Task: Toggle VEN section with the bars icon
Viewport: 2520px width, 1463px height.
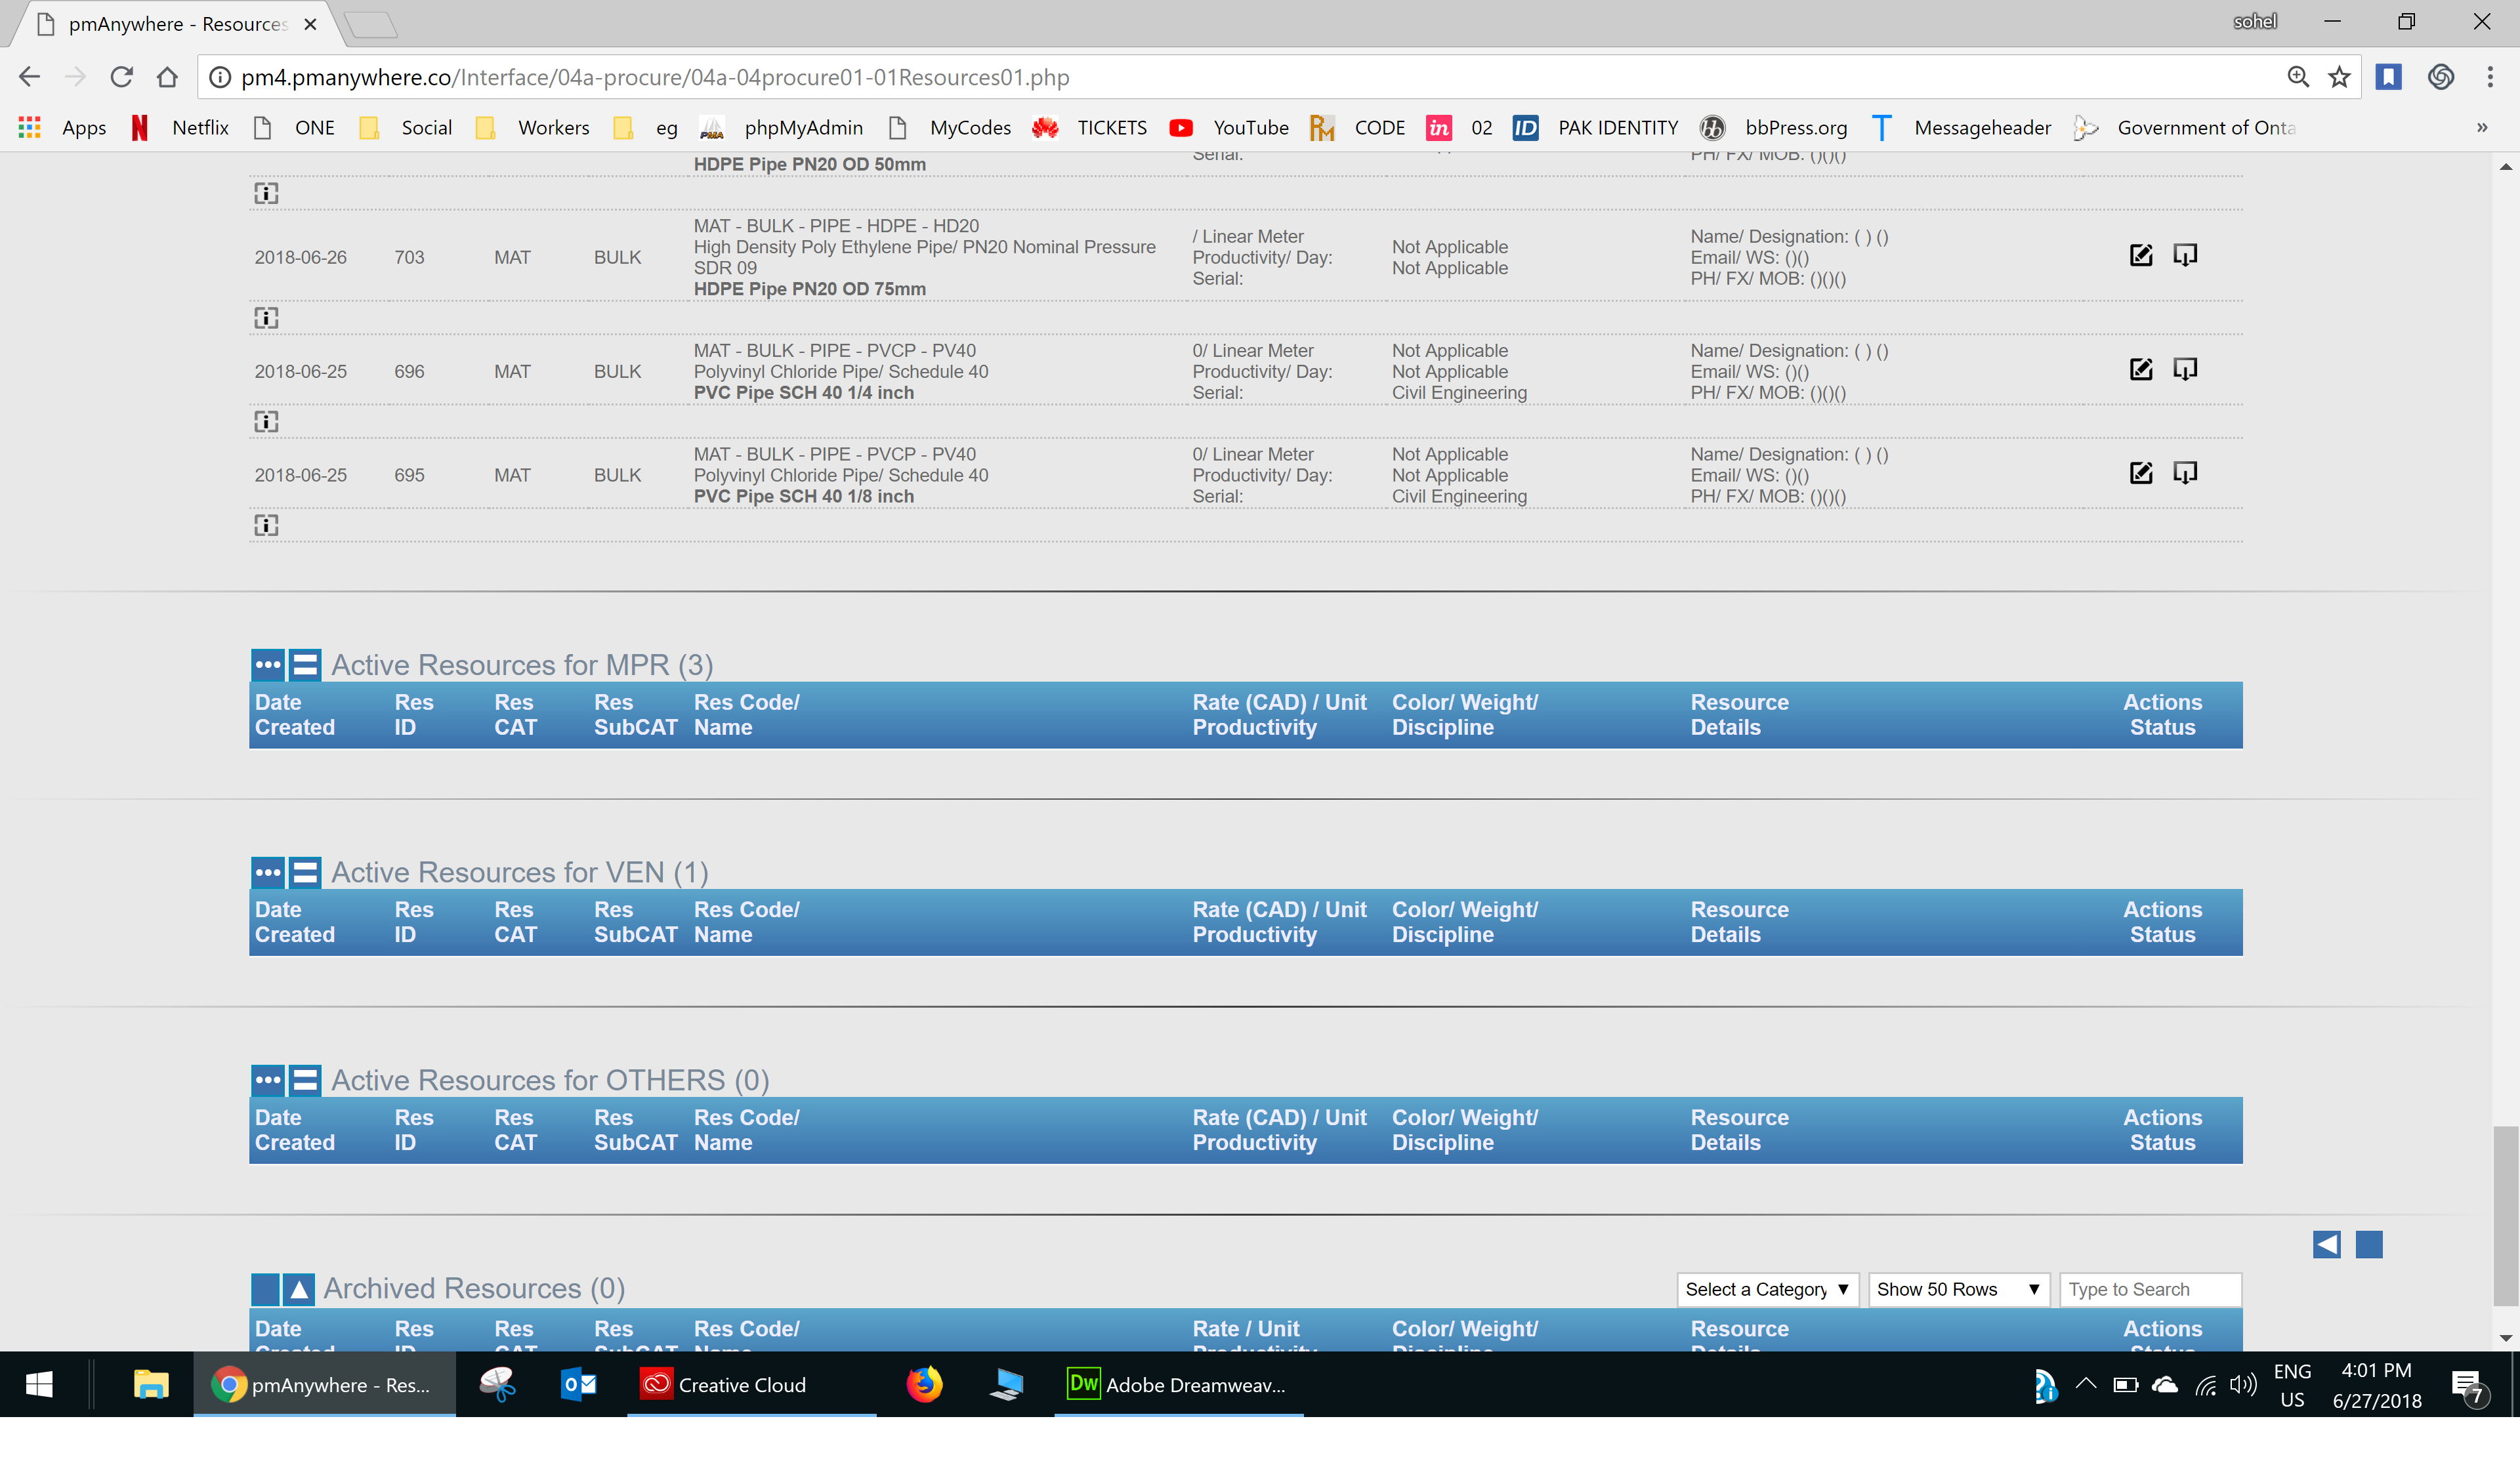Action: (x=305, y=872)
